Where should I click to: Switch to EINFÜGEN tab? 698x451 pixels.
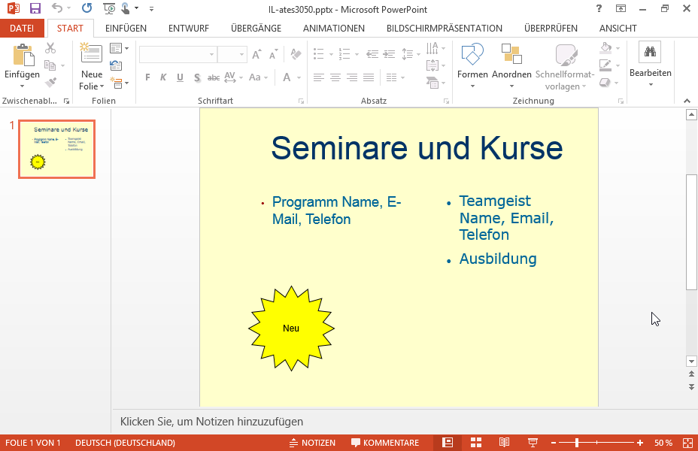126,28
